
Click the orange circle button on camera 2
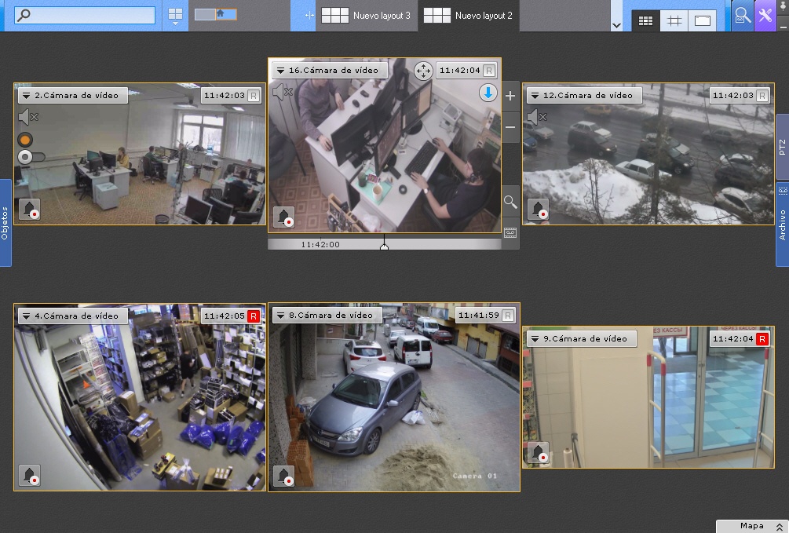tap(25, 140)
